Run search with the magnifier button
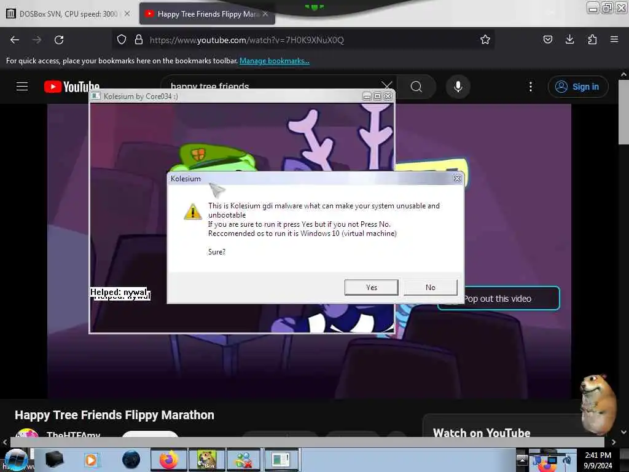This screenshot has width=629, height=472. 416,86
